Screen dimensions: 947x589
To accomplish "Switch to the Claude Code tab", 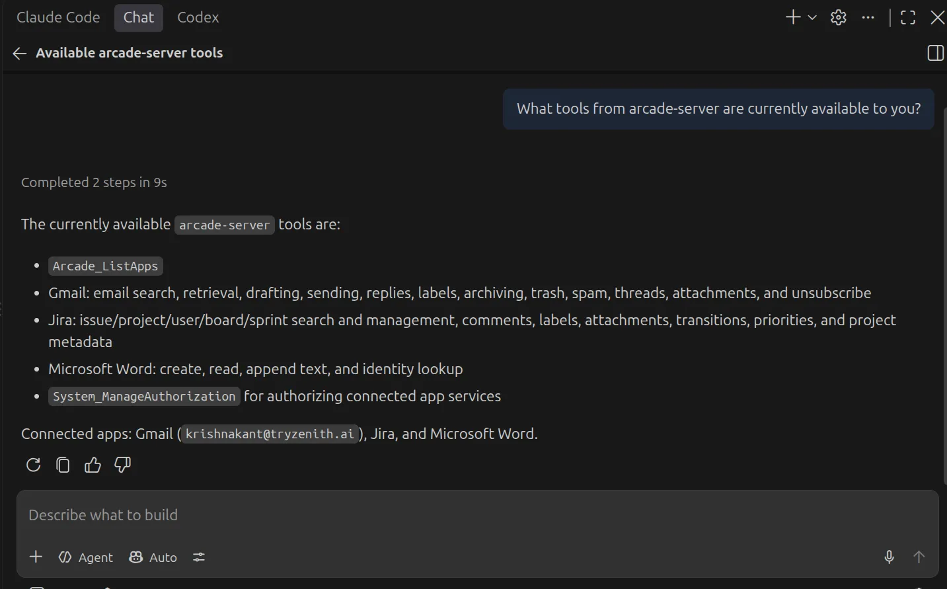I will pyautogui.click(x=58, y=18).
